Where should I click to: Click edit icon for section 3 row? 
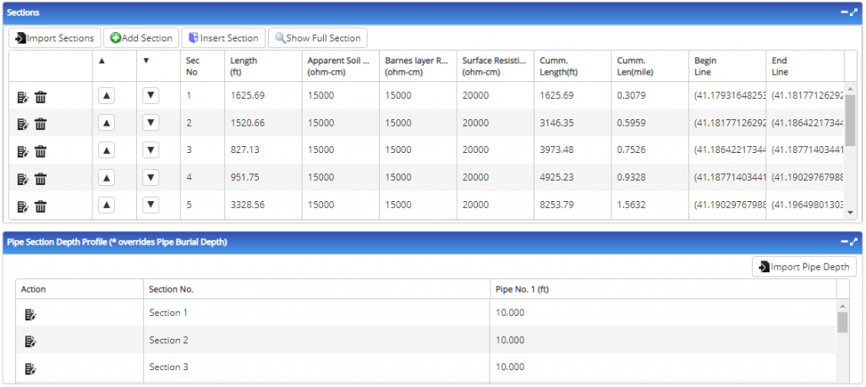23,151
